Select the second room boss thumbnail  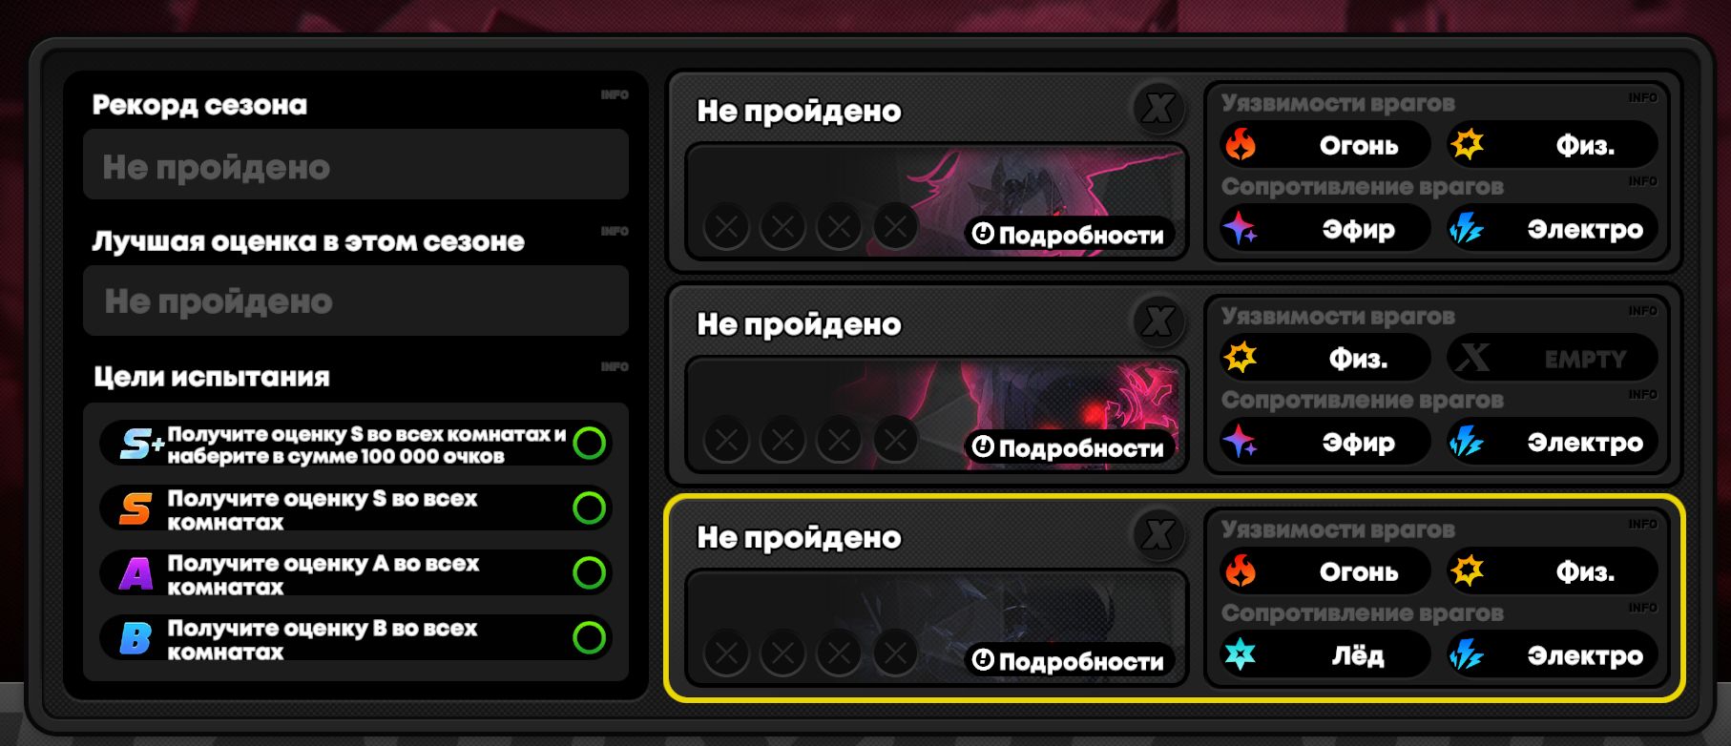click(x=936, y=414)
